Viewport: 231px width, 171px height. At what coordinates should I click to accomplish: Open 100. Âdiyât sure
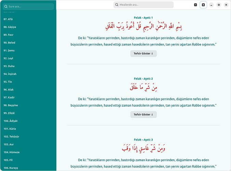11,121
